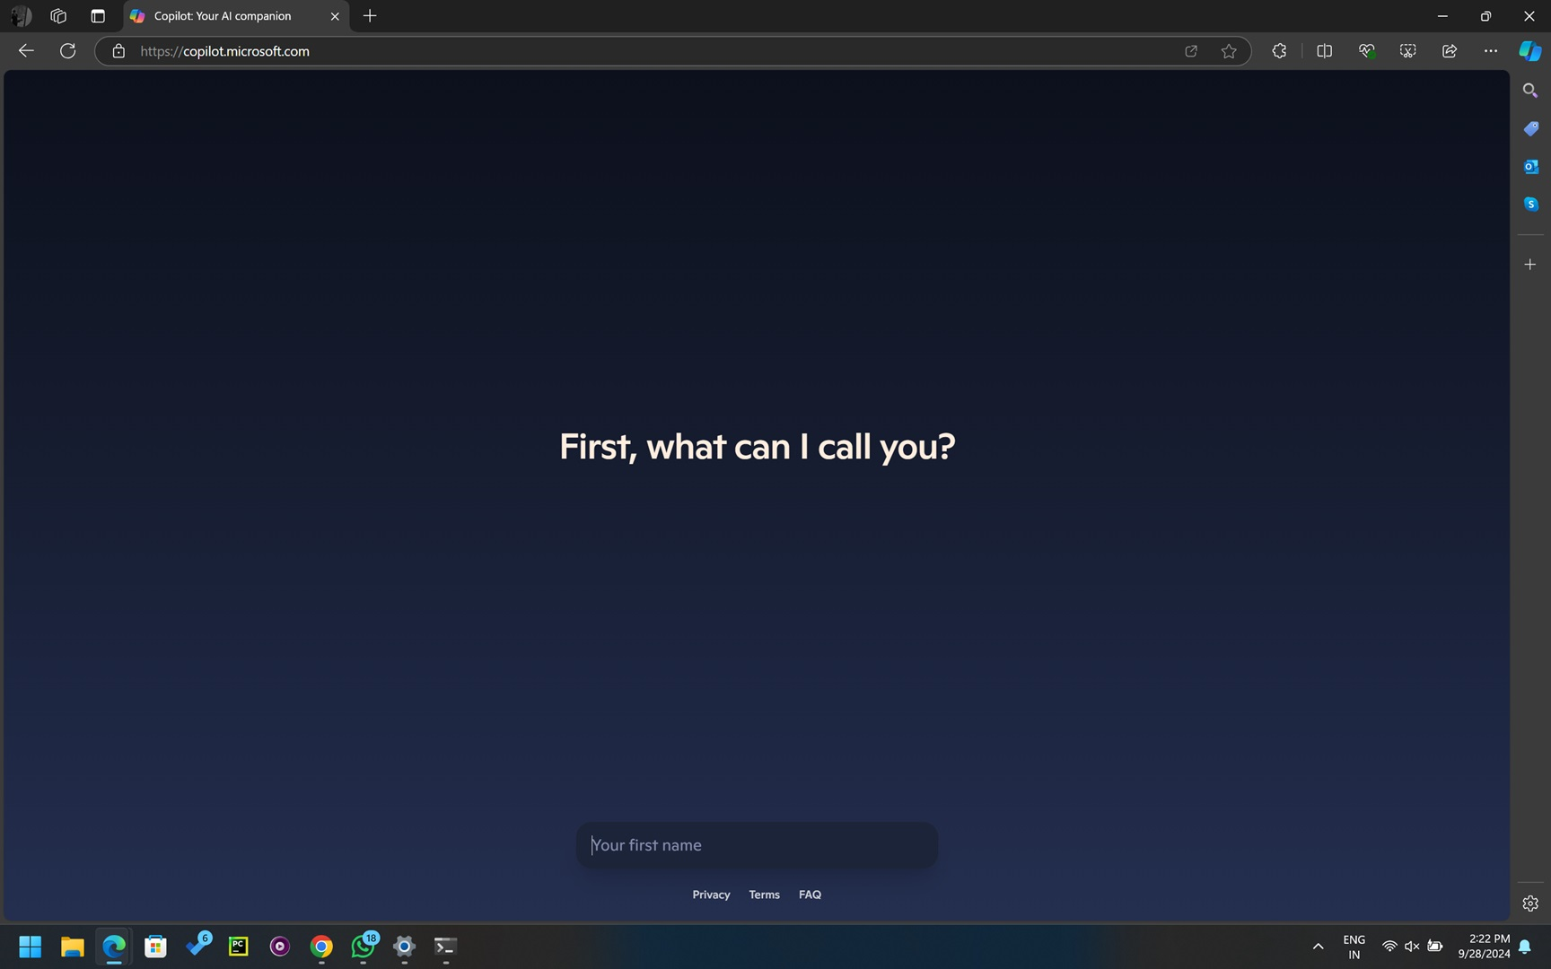The width and height of the screenshot is (1551, 969).
Task: Open the FAQ link
Action: point(810,895)
